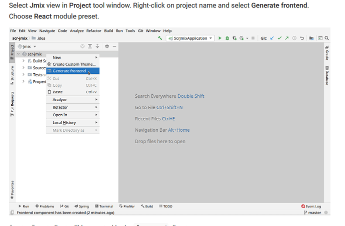Open Project Structure icon

(311, 38)
